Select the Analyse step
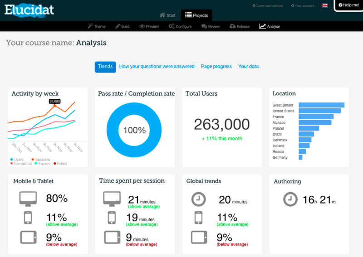 click(x=270, y=26)
